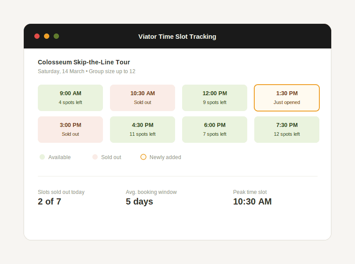Pick the 7:30 PM time slot

pos(287,130)
